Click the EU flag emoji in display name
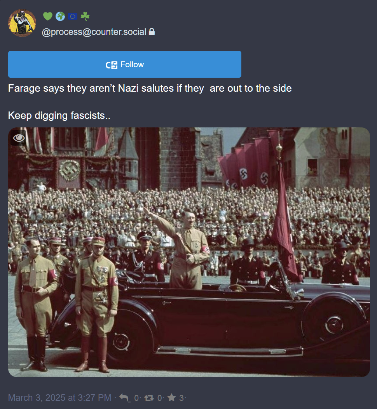Screen dimensions: 377x409 [x=73, y=16]
